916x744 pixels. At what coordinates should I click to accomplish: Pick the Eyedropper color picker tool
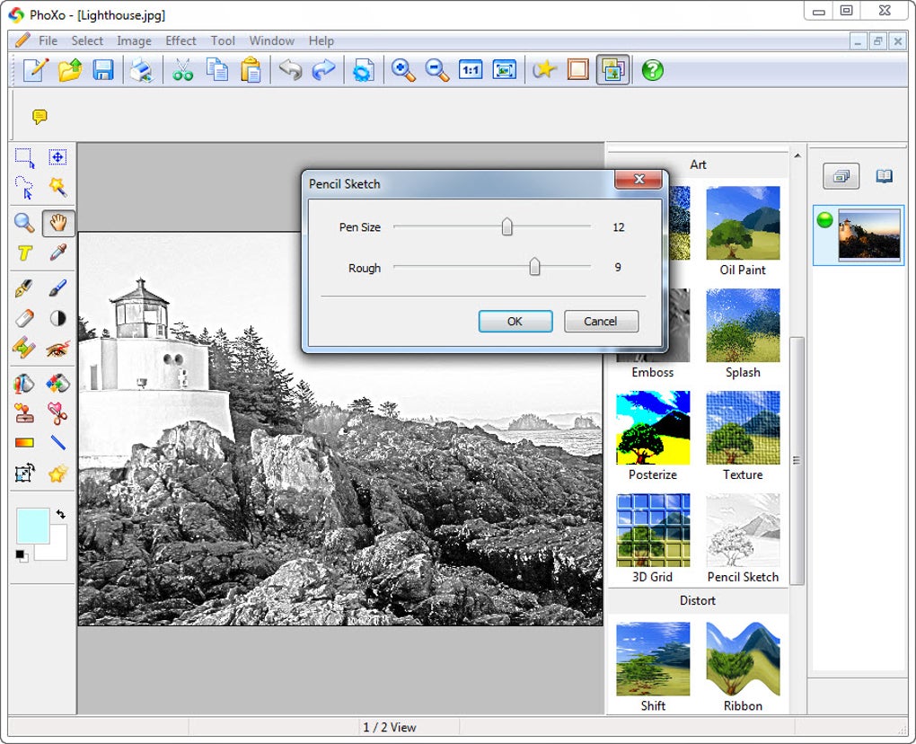tap(57, 252)
